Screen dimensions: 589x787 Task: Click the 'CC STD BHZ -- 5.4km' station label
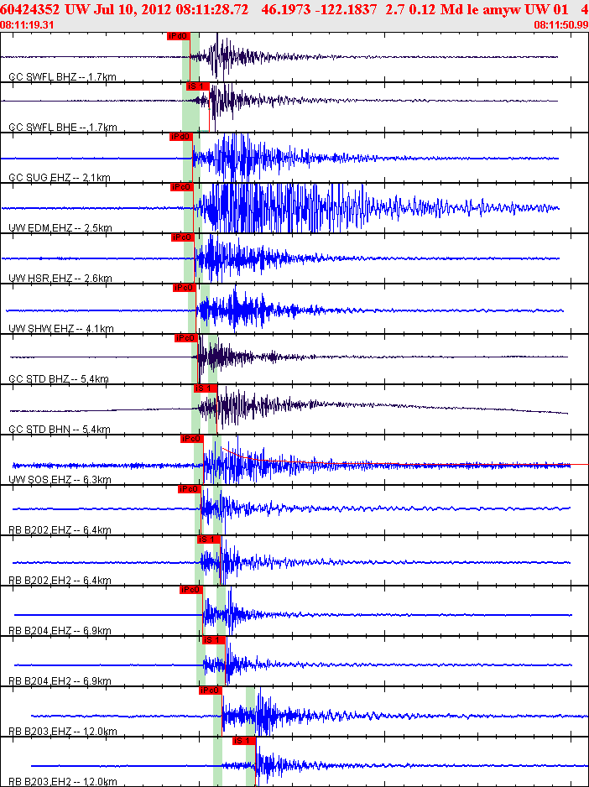point(59,379)
